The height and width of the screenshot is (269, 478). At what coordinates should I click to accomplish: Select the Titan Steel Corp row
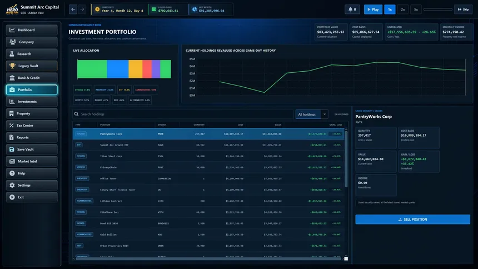[208, 156]
